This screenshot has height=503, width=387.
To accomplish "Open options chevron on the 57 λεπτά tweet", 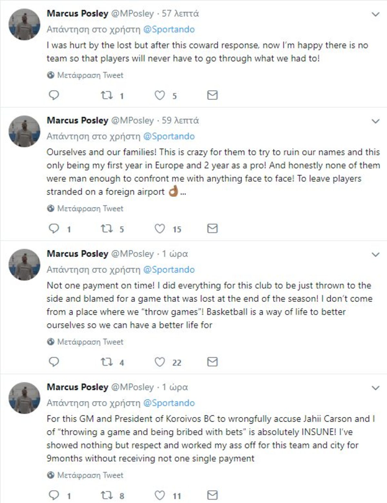I will pos(375,15).
